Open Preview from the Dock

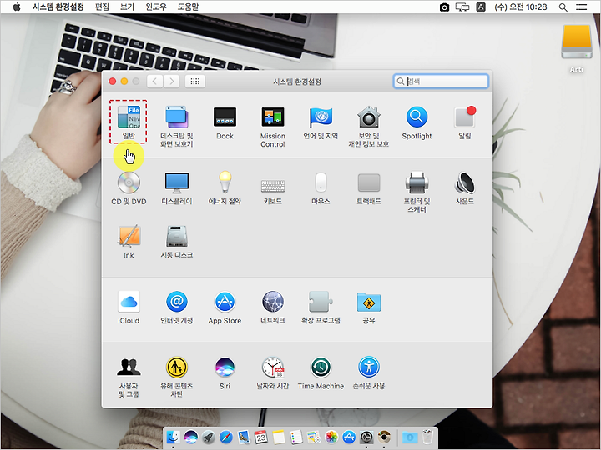(244, 437)
